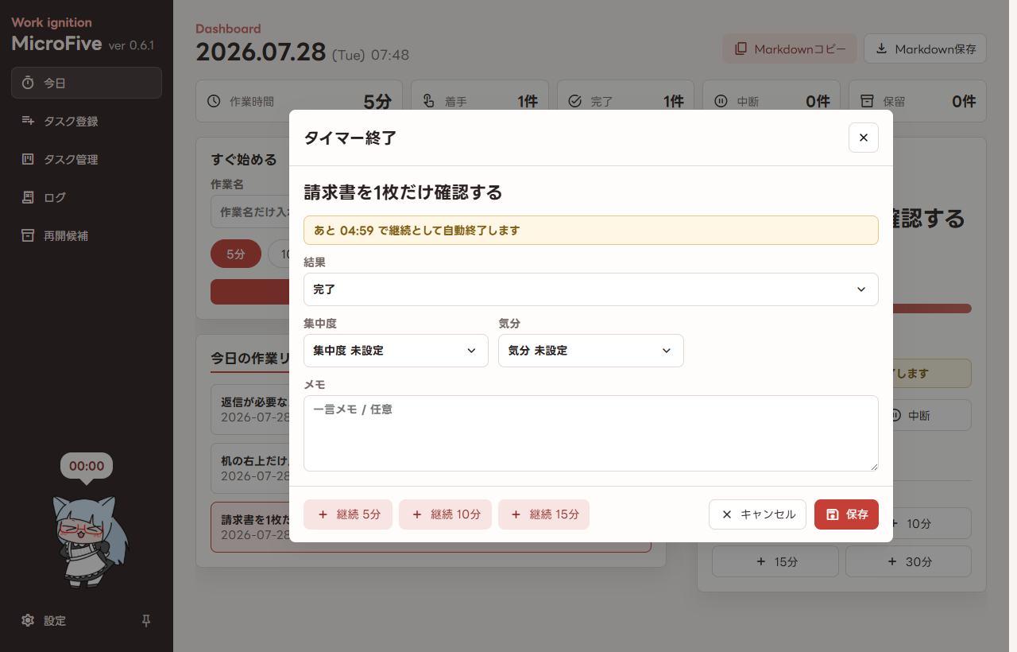Click the floppy icon on 保存 button
This screenshot has height=652, width=1017.
(833, 514)
